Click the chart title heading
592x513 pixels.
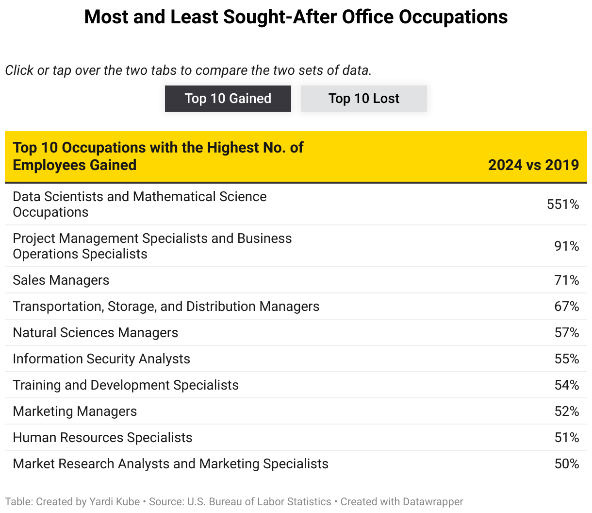[x=296, y=17]
